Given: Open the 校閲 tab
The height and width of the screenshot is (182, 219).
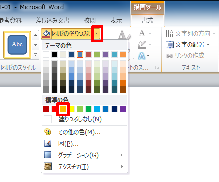Looking at the screenshot, I should [90, 21].
